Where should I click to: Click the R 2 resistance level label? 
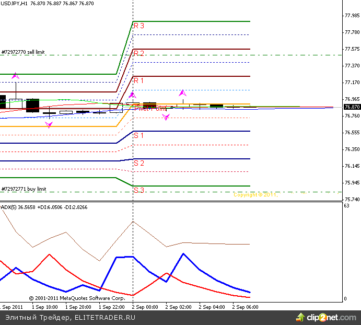(139, 53)
